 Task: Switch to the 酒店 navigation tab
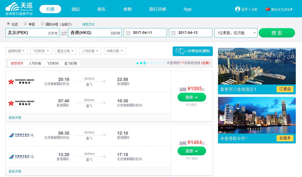tap(75, 9)
